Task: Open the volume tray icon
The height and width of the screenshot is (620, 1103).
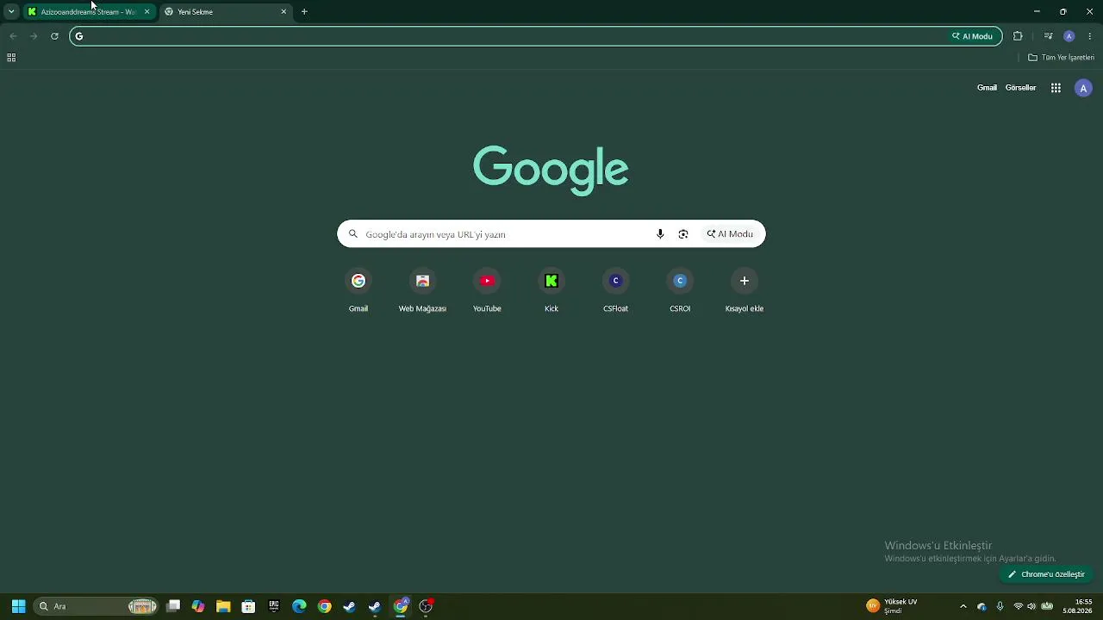Action: [1031, 606]
